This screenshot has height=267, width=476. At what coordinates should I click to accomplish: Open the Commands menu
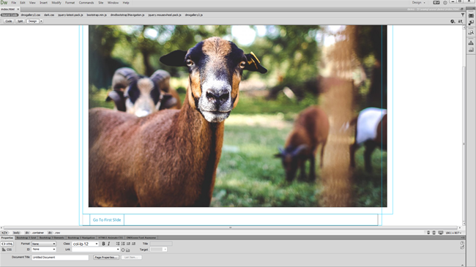point(86,3)
